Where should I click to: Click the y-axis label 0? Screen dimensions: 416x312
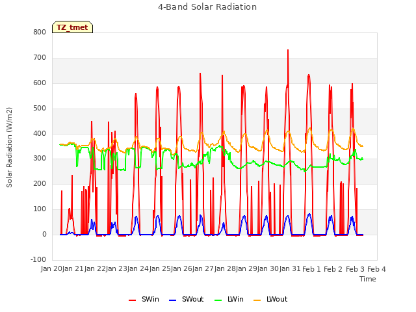[44, 235]
